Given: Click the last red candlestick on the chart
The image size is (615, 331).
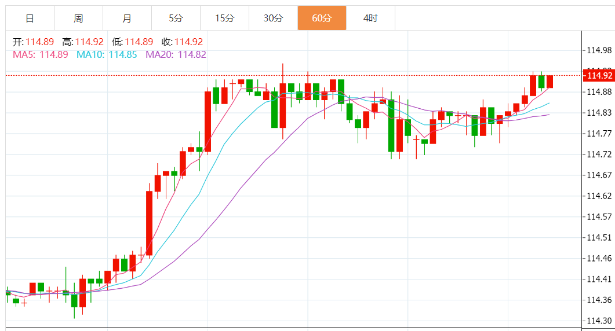Looking at the screenshot, I should [550, 82].
